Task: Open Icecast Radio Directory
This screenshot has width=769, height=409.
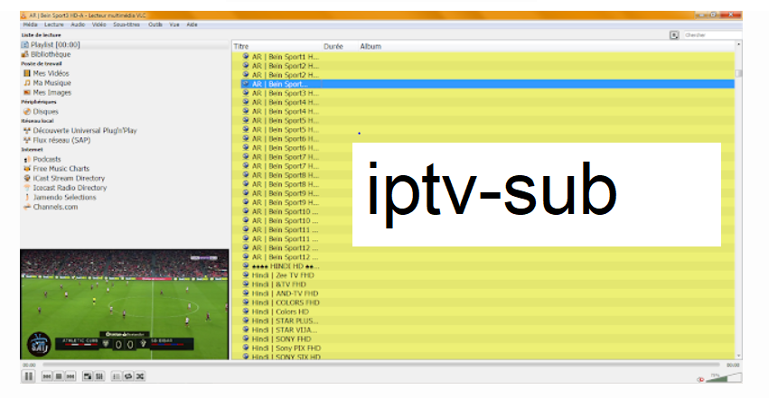Action: [65, 188]
